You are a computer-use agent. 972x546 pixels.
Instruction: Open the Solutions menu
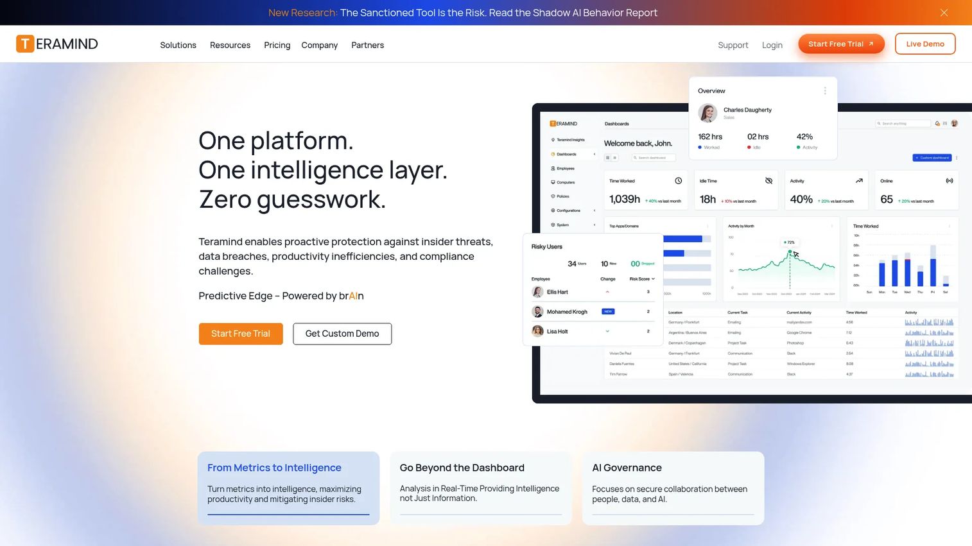(178, 45)
